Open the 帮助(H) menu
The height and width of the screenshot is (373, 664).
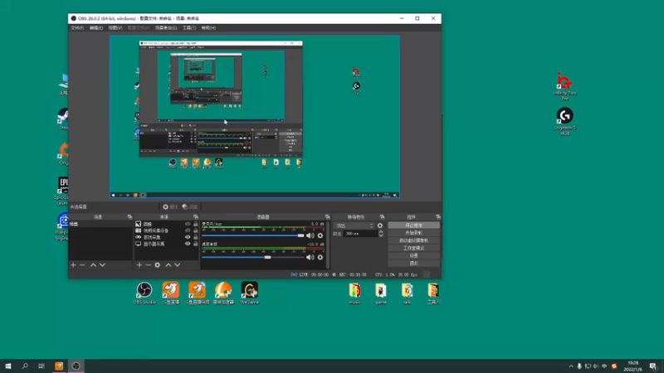[208, 28]
